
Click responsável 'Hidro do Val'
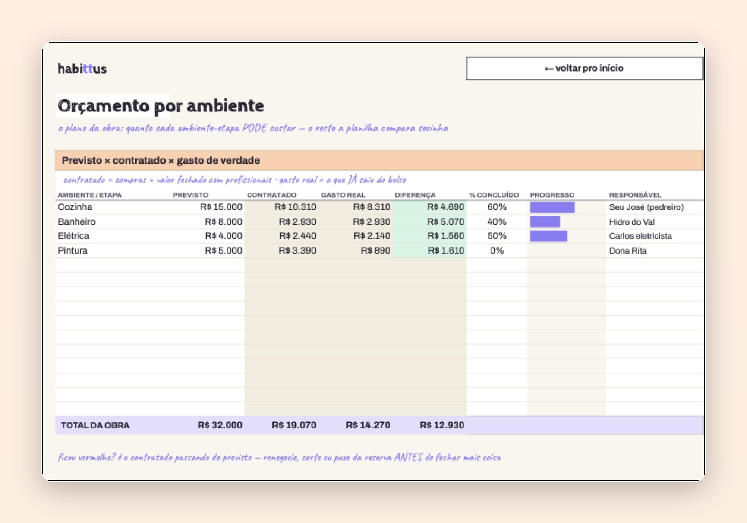[632, 222]
